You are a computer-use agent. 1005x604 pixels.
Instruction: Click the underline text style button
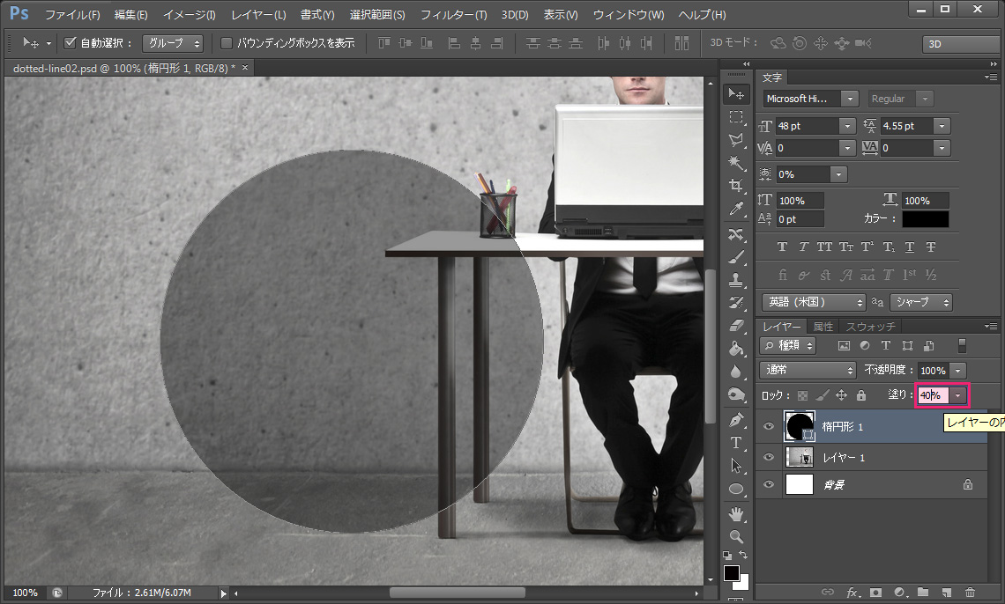pos(910,247)
